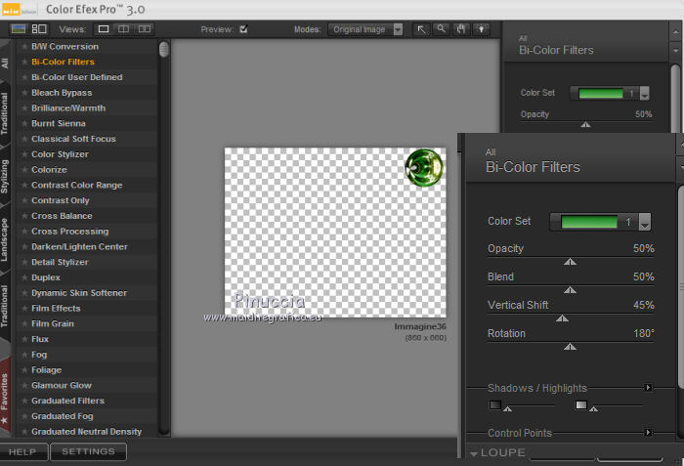Toggle the filter list layout icon
This screenshot has width=684, height=466.
click(39, 29)
